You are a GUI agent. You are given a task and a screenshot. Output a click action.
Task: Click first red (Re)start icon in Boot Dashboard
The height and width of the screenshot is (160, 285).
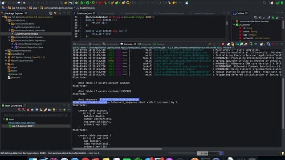click(19, 110)
